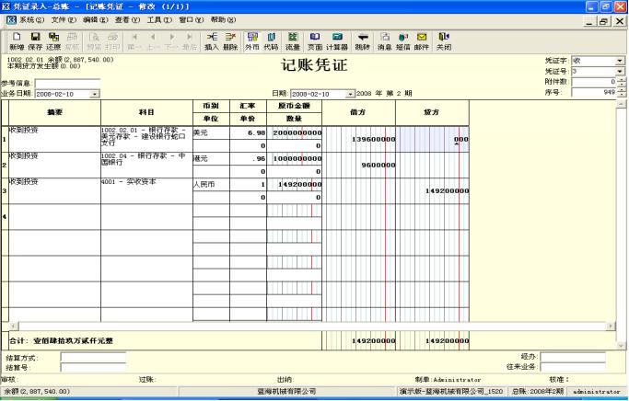Screen dimensions: 629x401
Task: Go to next voucher with 下一 icon
Action: coord(171,41)
